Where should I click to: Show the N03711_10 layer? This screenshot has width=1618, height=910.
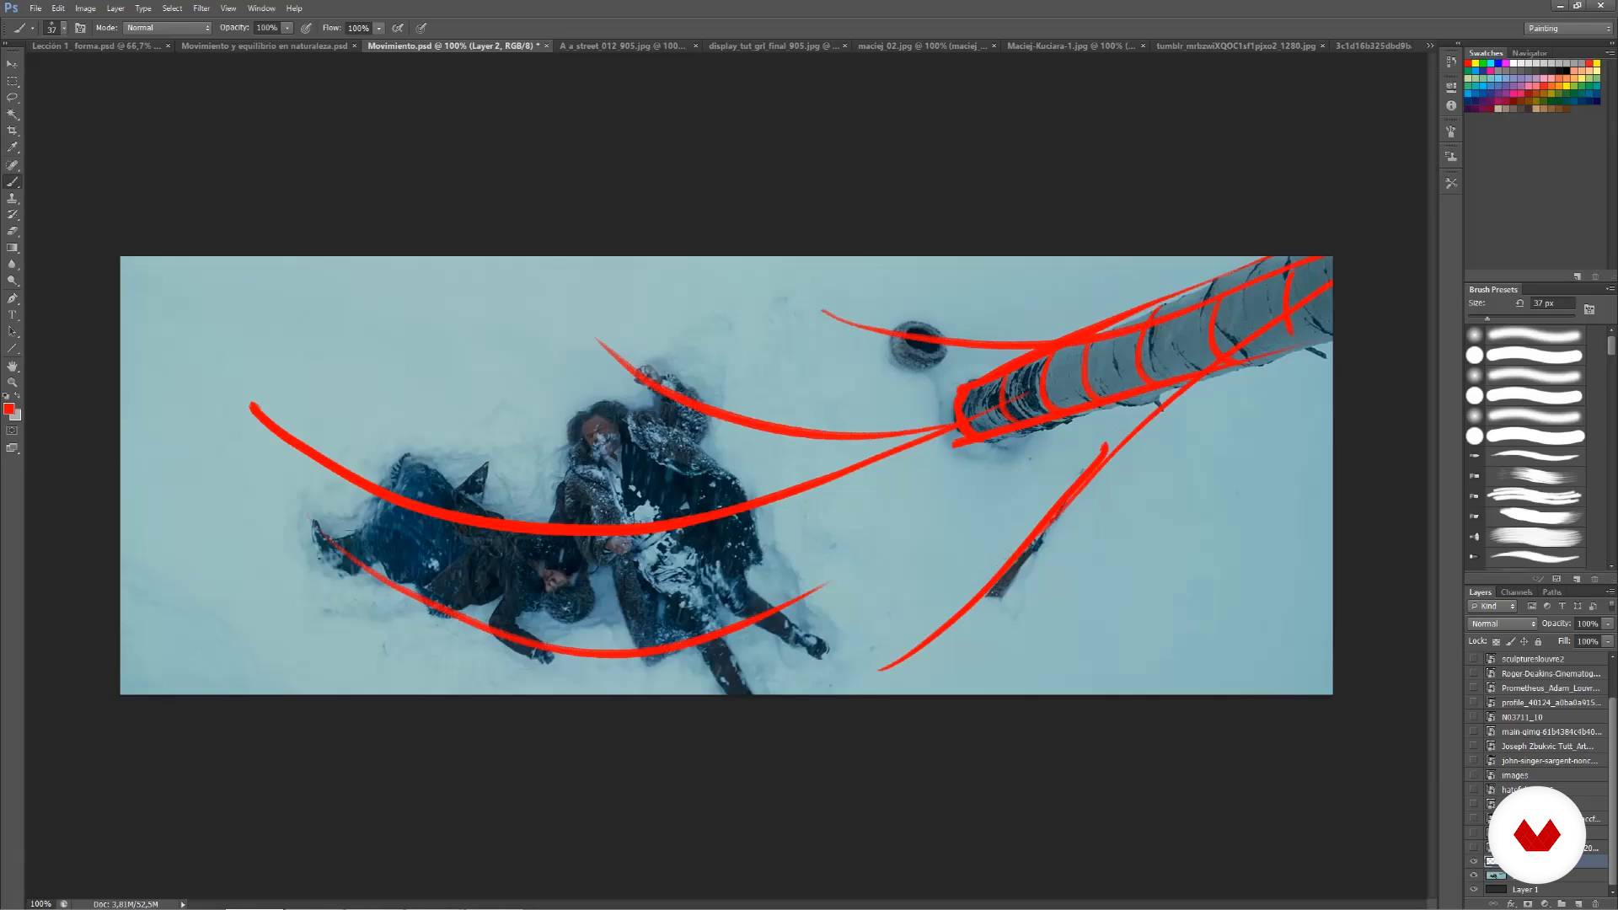click(1474, 717)
